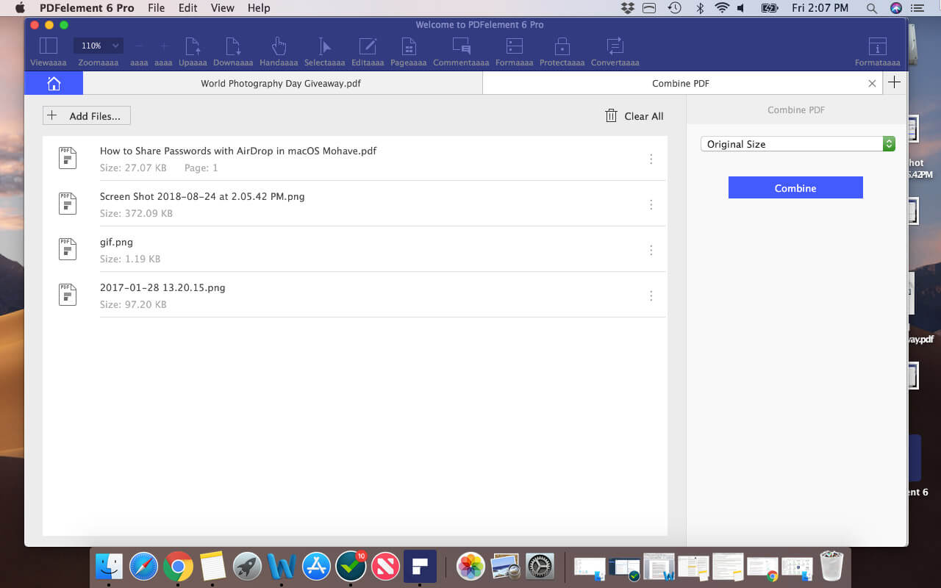Open Spotlight search in menu bar

click(871, 8)
